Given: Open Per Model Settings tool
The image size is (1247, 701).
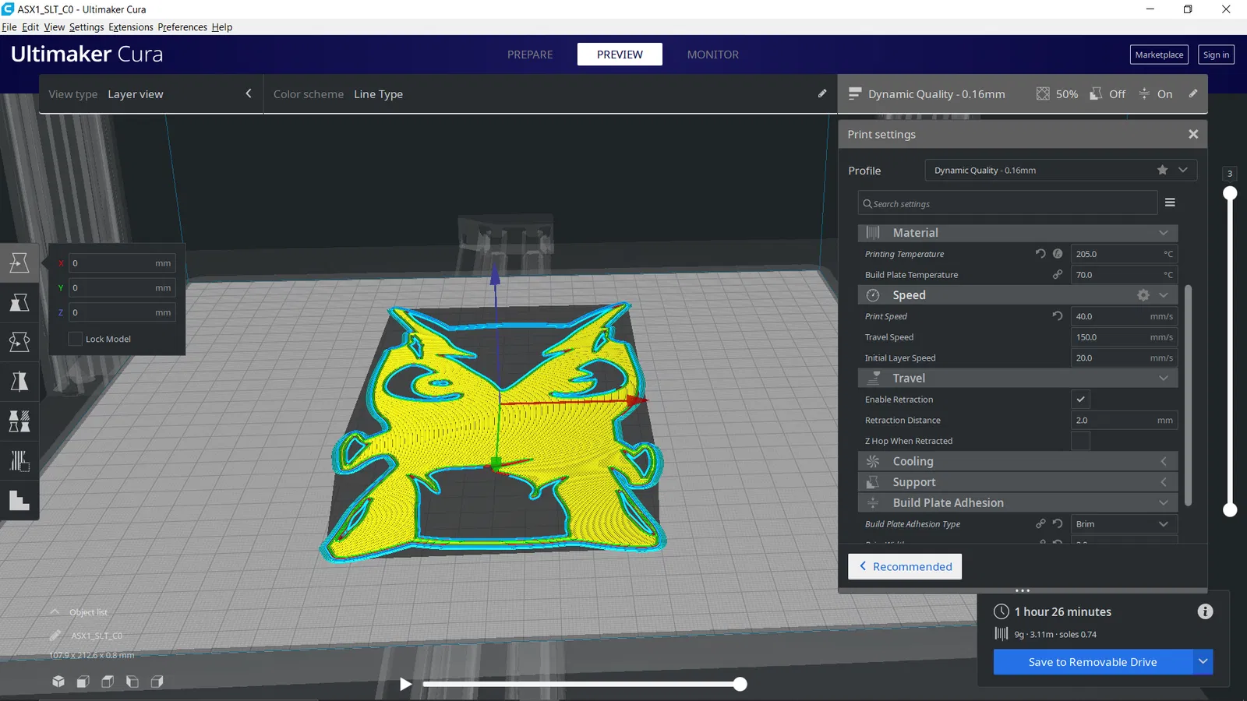Looking at the screenshot, I should click(19, 421).
